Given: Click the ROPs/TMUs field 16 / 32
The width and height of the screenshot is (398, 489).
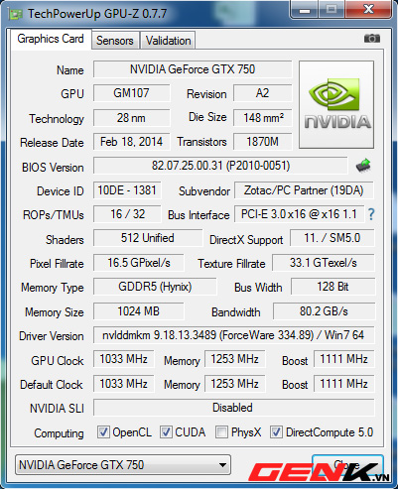Looking at the screenshot, I should click(127, 214).
